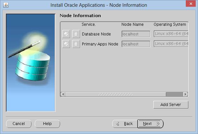Click the wizard database wand illustration

(x=31, y=62)
